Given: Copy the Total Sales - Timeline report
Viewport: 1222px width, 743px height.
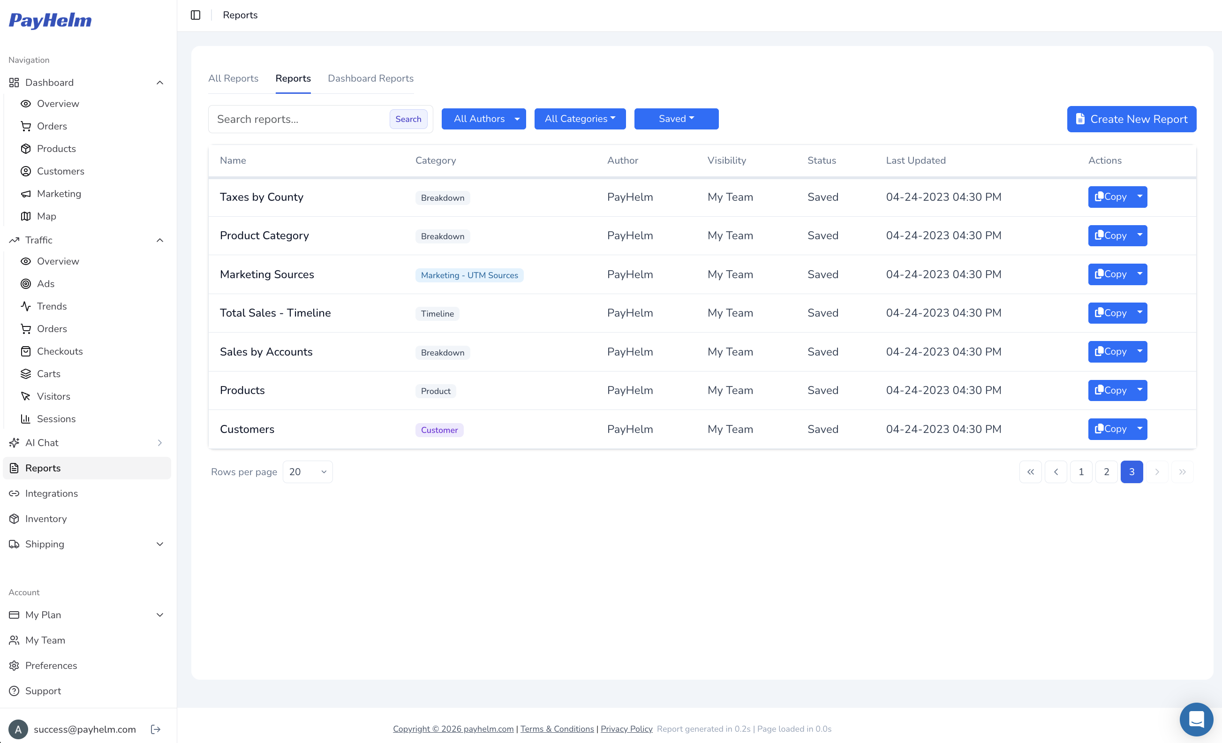Looking at the screenshot, I should (1110, 313).
